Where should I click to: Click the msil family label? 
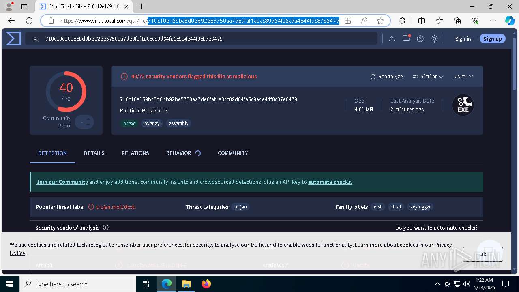[378, 207]
